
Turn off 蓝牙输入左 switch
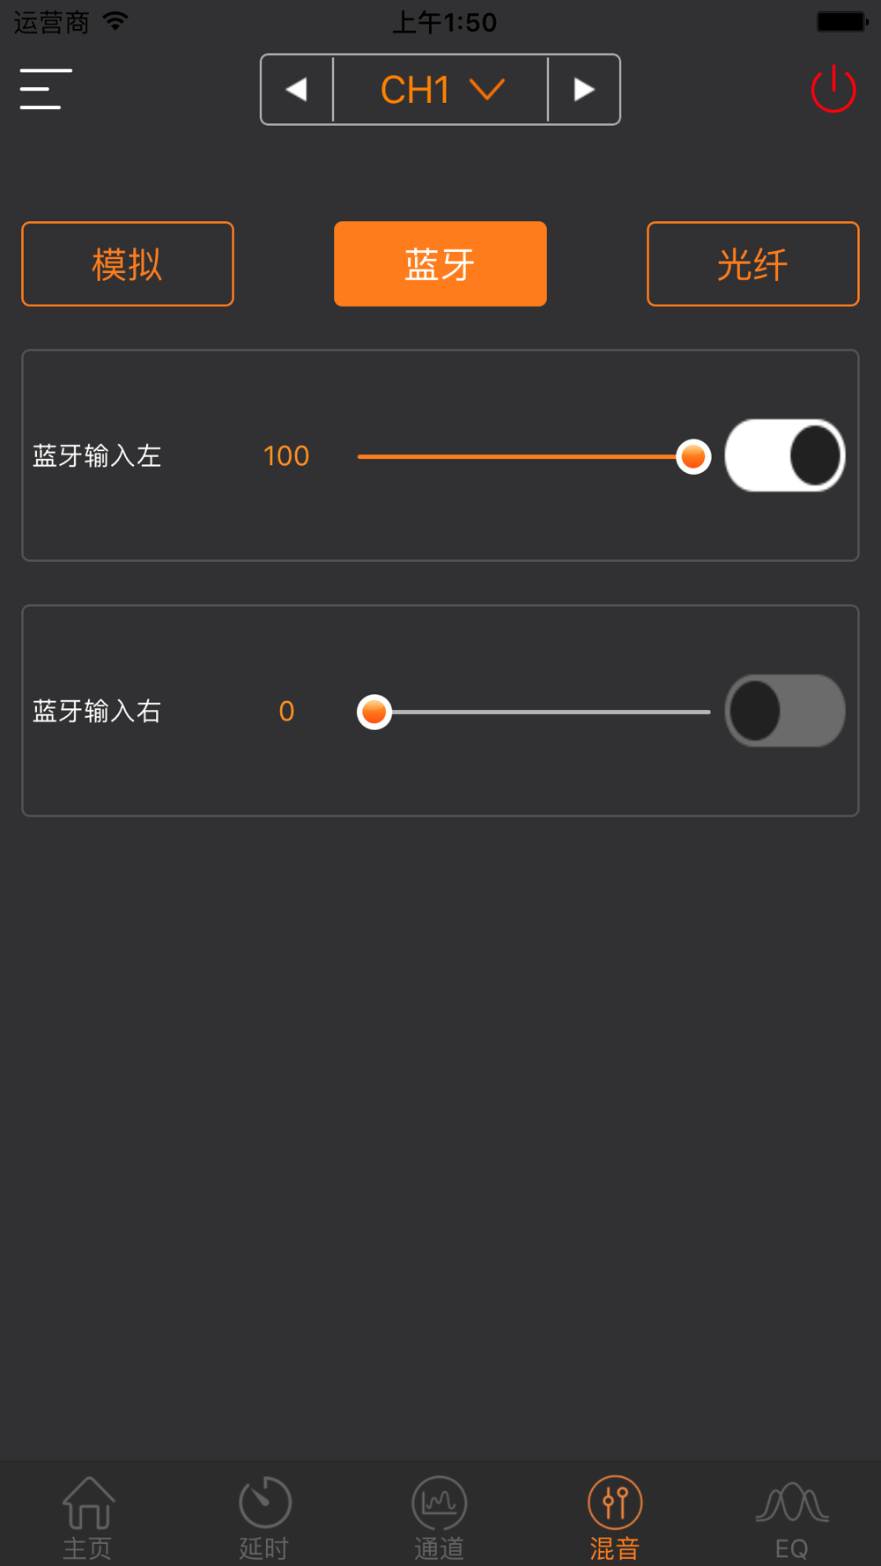(x=785, y=455)
